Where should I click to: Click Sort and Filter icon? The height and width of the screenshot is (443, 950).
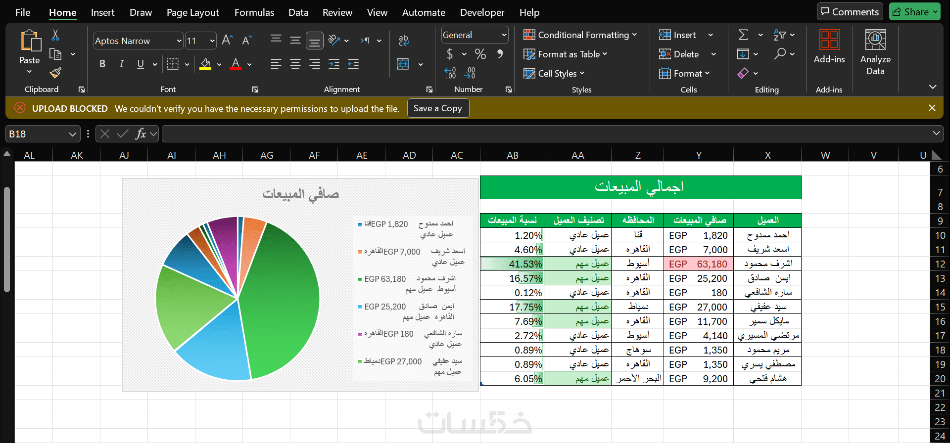click(x=780, y=35)
